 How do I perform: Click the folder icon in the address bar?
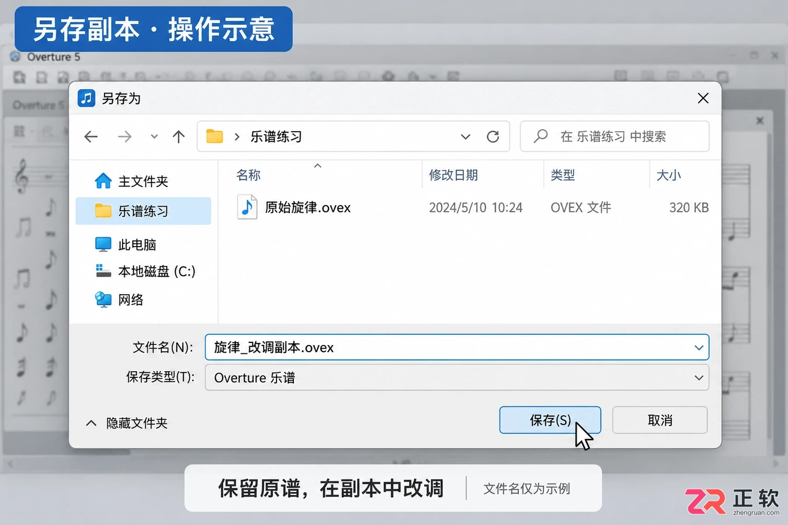(x=215, y=136)
